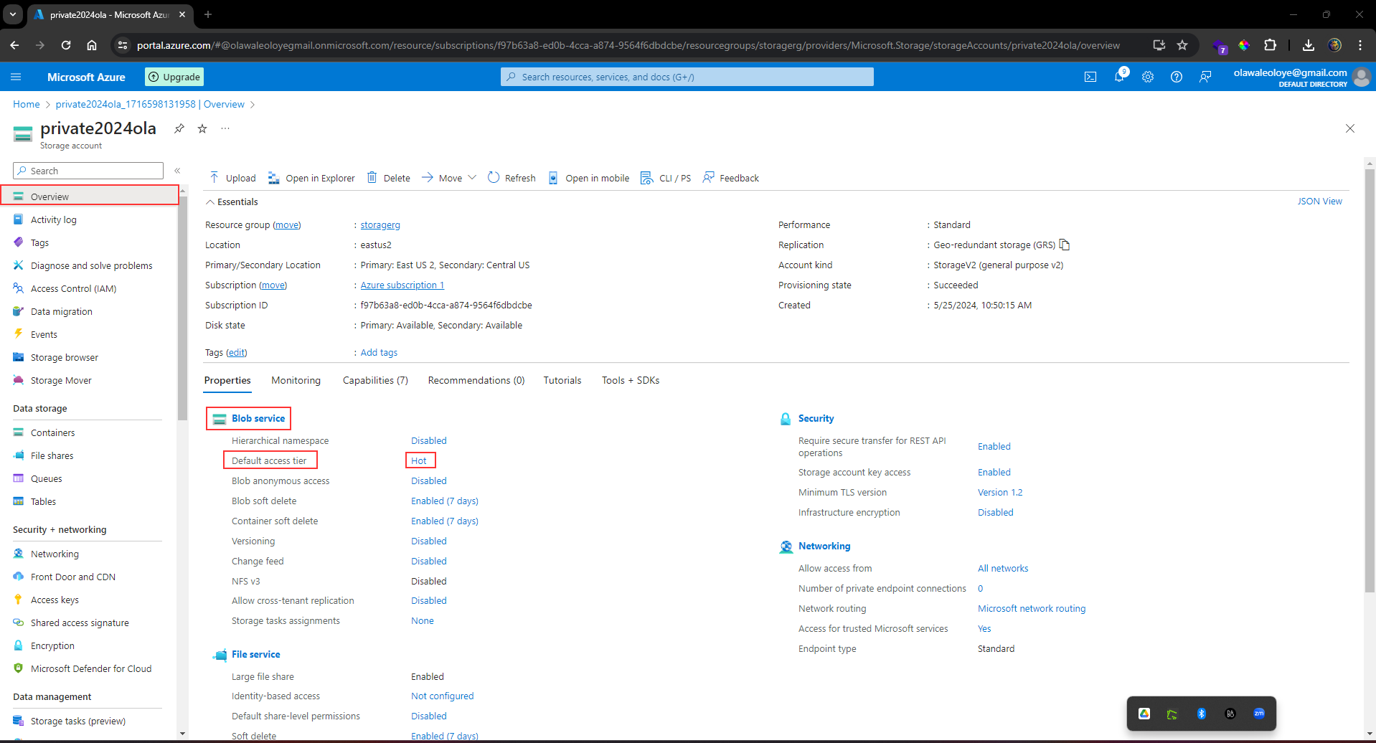Open the CLI / PS command
Image resolution: width=1376 pixels, height=743 pixels.
pyautogui.click(x=666, y=178)
